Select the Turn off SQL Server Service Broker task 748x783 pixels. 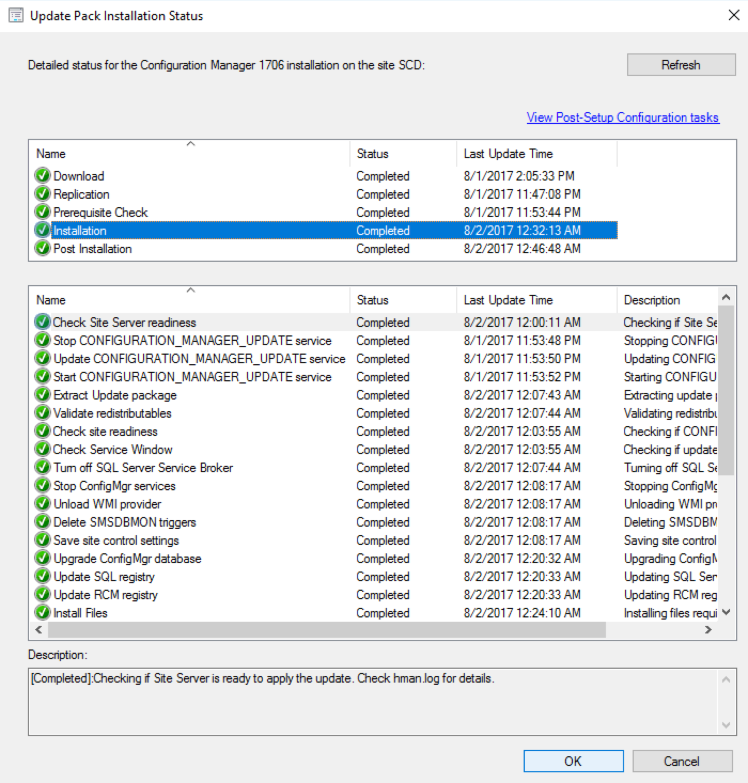pyautogui.click(x=143, y=468)
